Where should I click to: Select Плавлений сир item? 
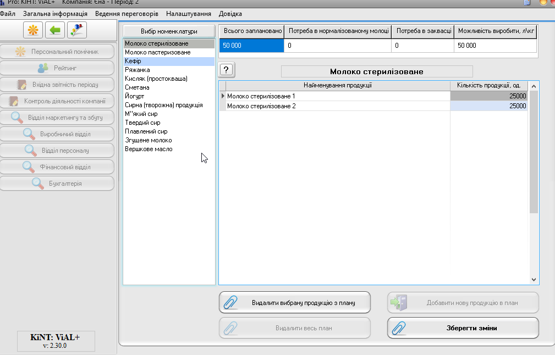169,131
